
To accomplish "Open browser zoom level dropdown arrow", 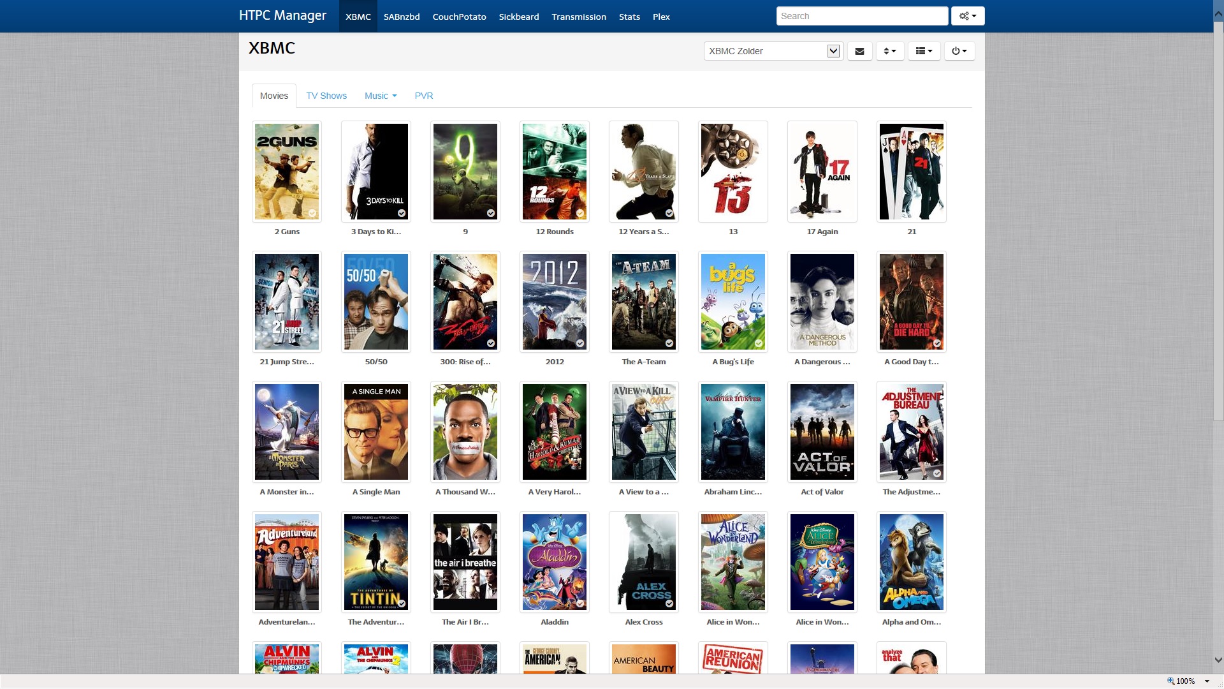I will 1207,681.
